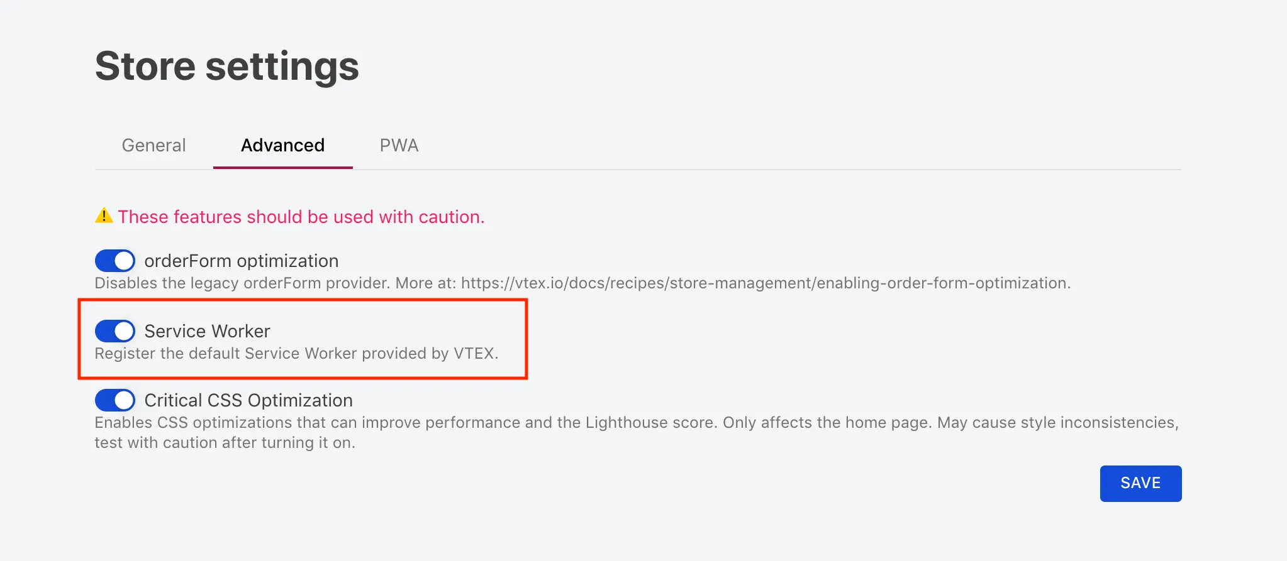Viewport: 1287px width, 561px height.
Task: Switch to the General tab
Action: [x=153, y=146]
